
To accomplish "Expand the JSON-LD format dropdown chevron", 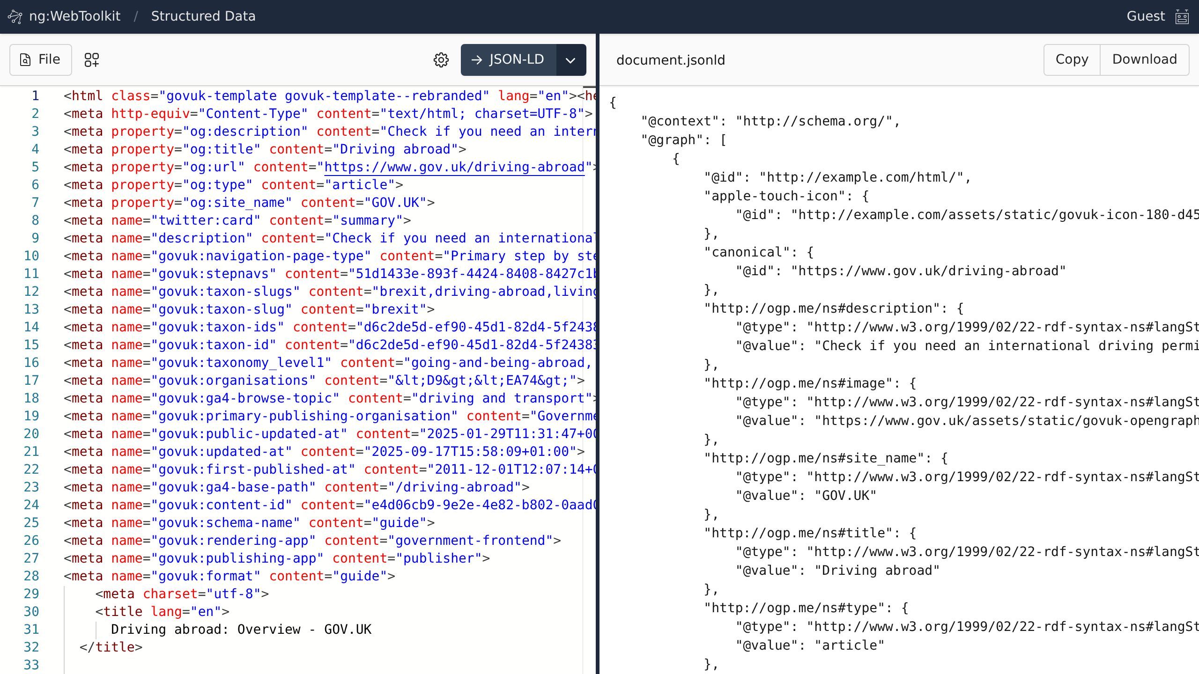I will (570, 60).
